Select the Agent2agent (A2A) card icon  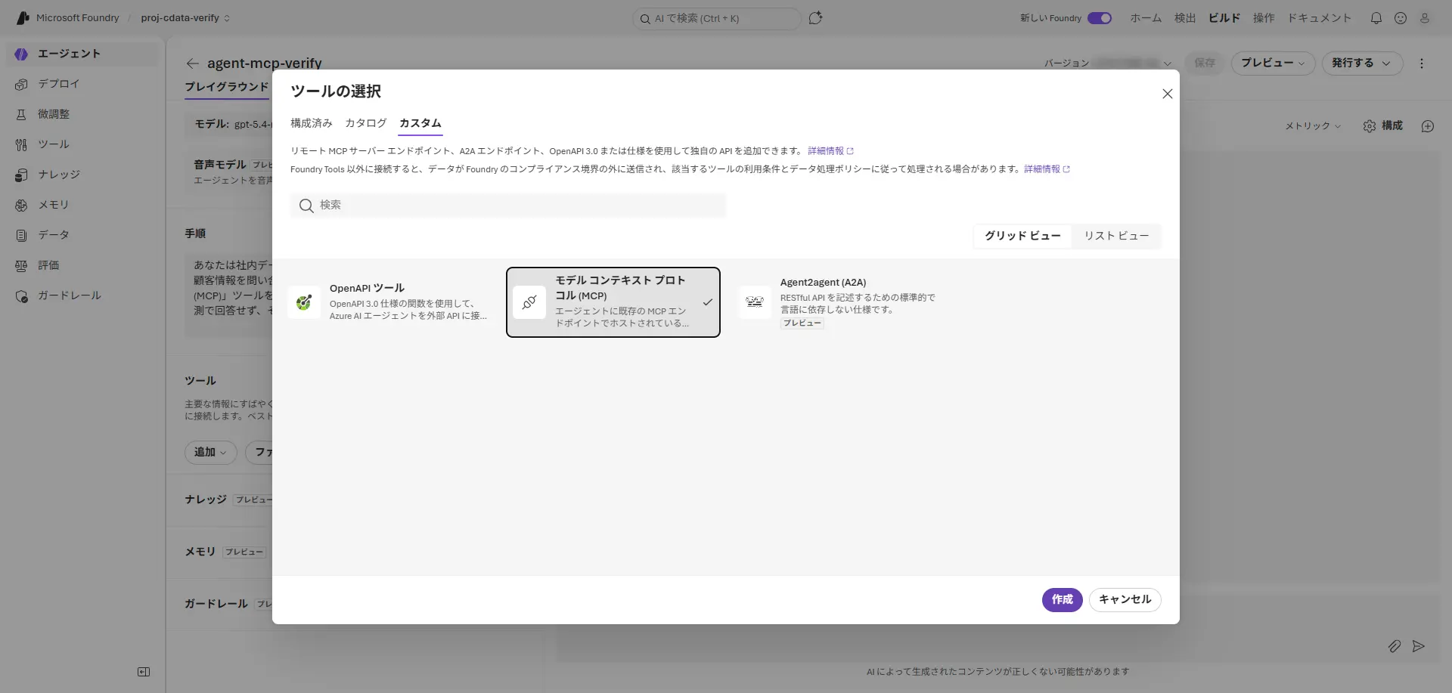(755, 302)
